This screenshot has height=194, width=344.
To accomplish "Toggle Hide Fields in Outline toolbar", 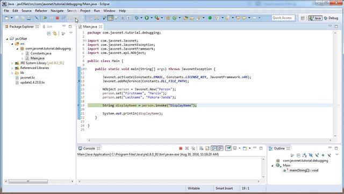I will (311, 156).
